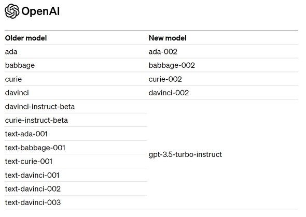Click babbage-002 in the new model column
Viewport: 306px width, 217px height.
[172, 65]
